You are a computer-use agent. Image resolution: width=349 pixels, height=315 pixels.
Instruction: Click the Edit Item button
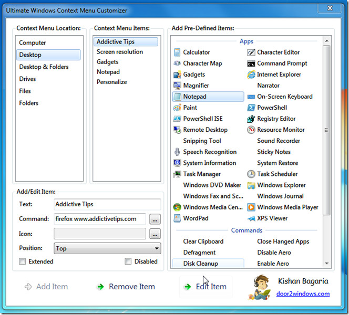[x=206, y=287]
